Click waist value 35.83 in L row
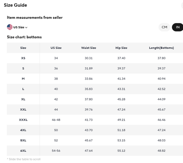This screenshot has height=163, width=183. [x=89, y=89]
